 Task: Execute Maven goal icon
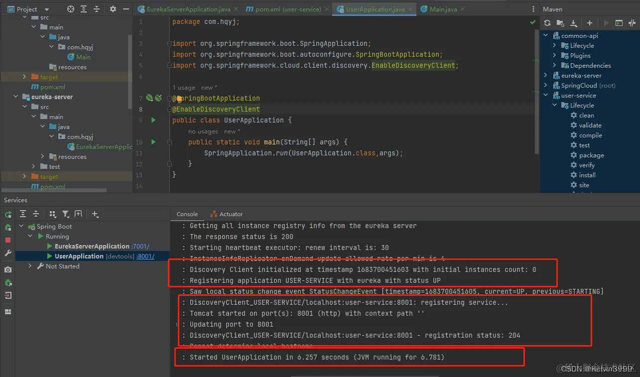619,23
